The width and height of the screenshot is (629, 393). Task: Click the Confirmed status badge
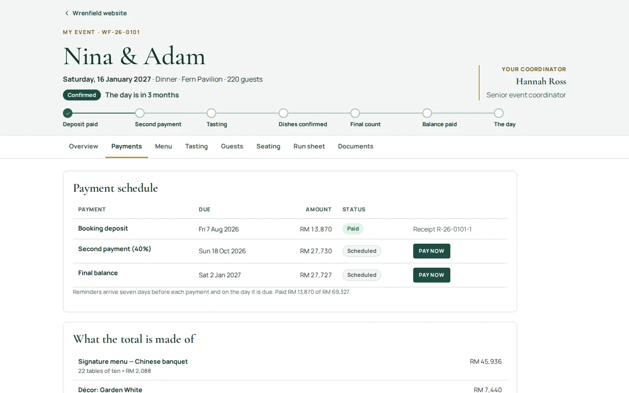[82, 95]
